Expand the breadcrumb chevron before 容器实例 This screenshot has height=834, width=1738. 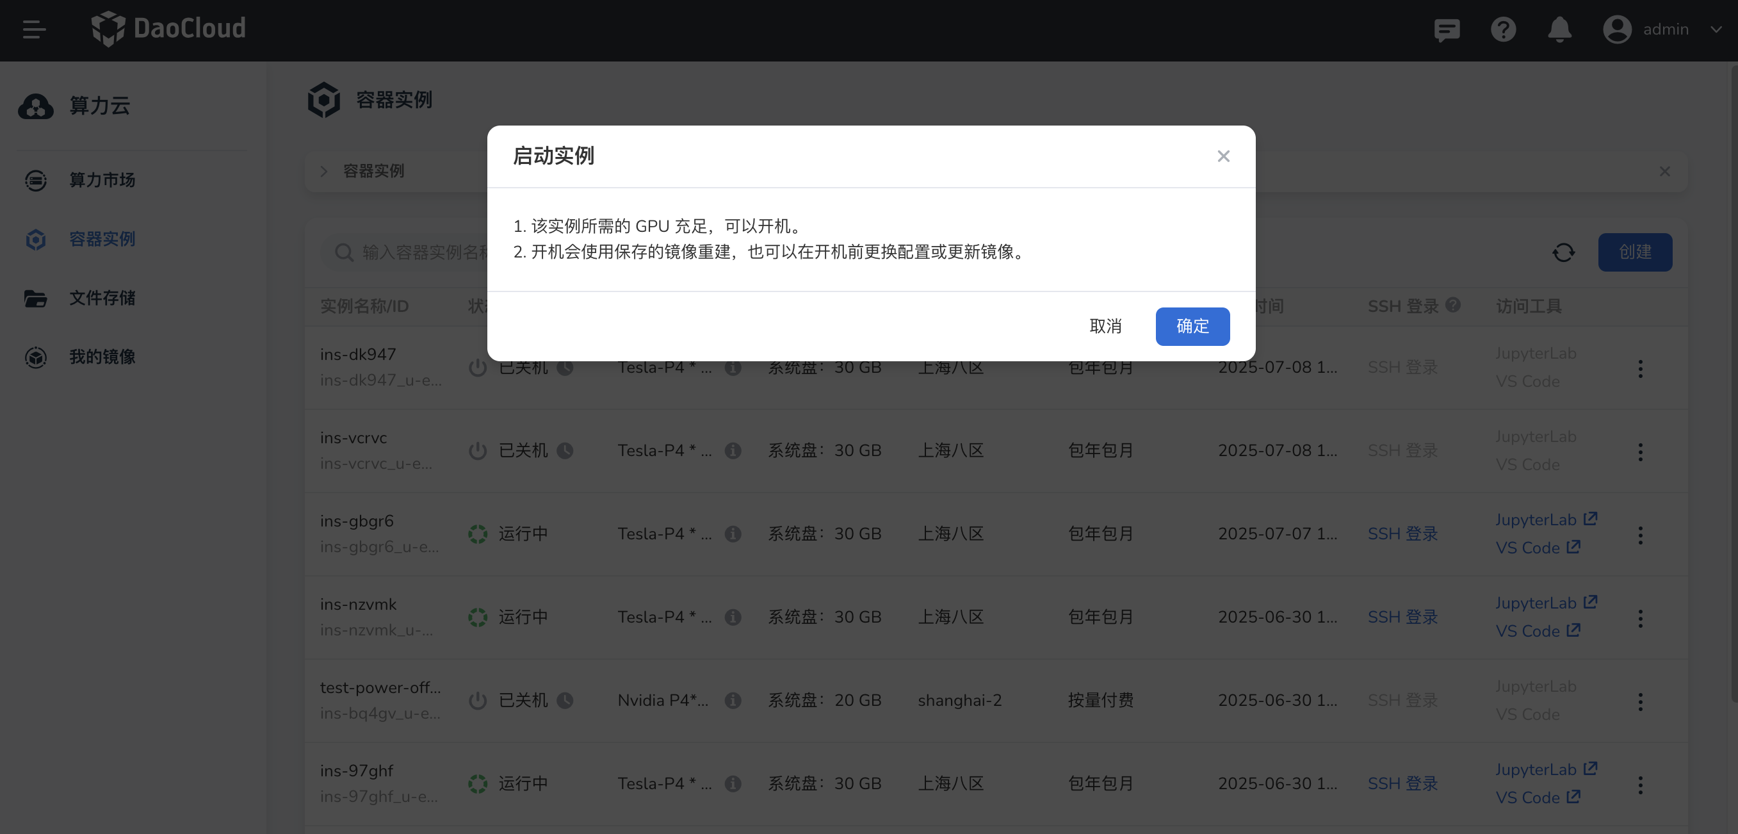point(324,172)
